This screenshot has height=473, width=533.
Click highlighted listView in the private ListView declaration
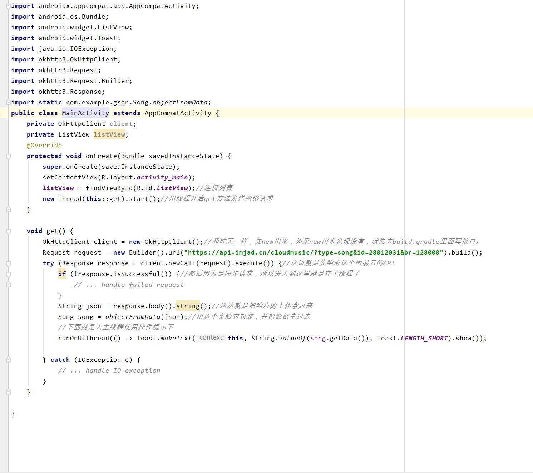tap(109, 134)
